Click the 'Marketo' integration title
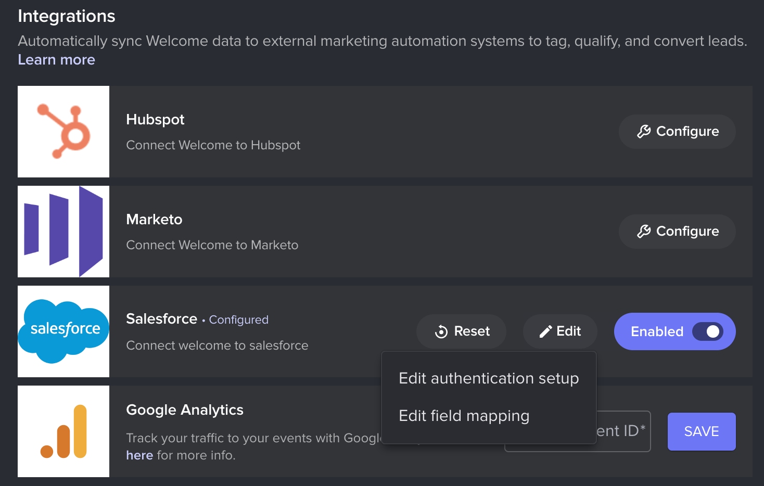Viewport: 764px width, 486px height. (x=154, y=220)
